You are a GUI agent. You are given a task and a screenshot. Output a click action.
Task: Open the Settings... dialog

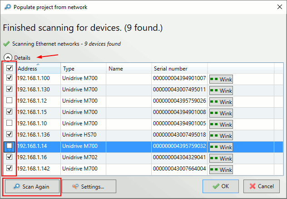[89, 186]
